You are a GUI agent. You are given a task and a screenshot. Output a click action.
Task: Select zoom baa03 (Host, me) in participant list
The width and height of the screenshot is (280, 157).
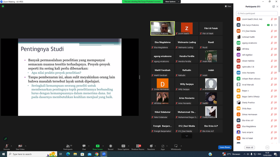[x=257, y=19]
